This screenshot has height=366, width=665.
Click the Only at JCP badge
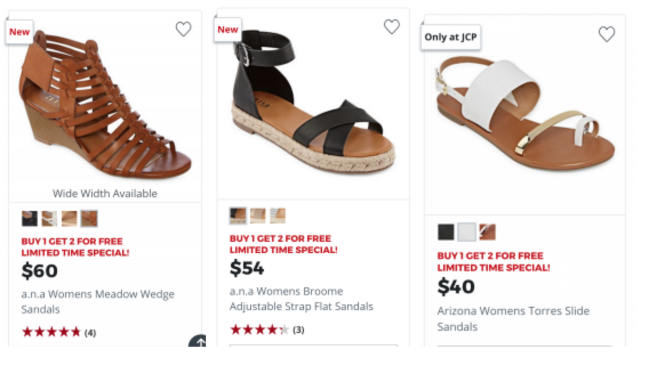click(x=450, y=37)
